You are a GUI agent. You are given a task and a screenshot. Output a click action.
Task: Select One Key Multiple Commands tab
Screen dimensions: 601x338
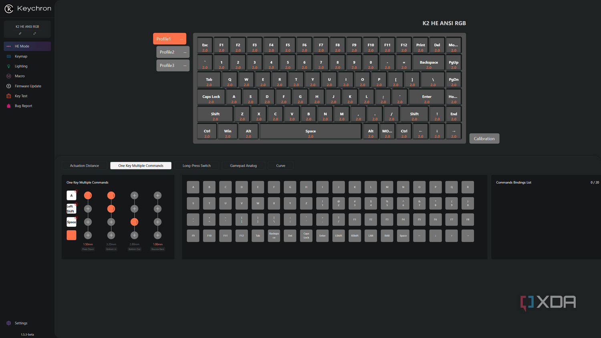141,165
